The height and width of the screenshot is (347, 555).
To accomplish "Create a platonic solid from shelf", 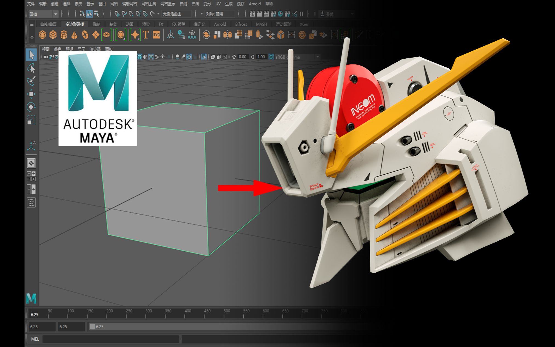I will coord(121,35).
